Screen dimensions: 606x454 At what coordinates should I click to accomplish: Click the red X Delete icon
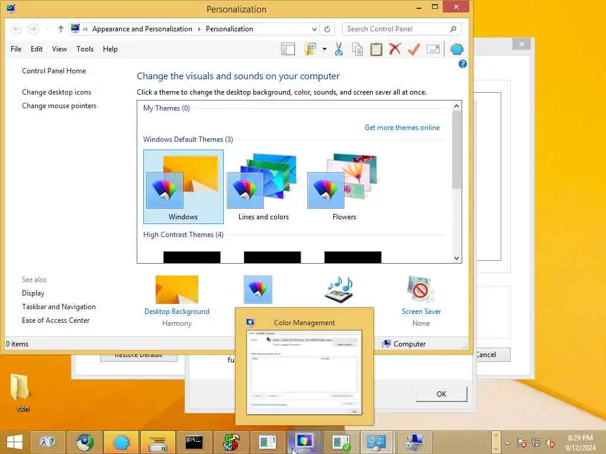point(395,49)
